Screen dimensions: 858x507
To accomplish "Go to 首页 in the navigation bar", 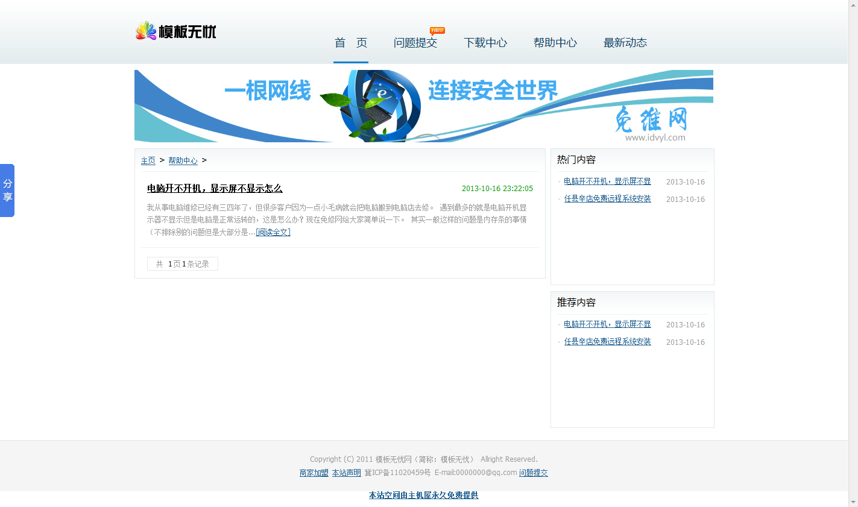I will pyautogui.click(x=350, y=43).
